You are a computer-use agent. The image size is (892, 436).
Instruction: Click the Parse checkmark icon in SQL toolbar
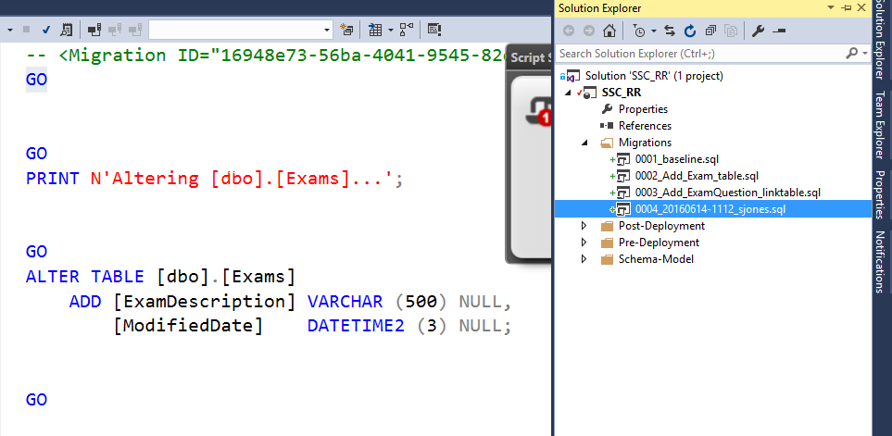44,30
